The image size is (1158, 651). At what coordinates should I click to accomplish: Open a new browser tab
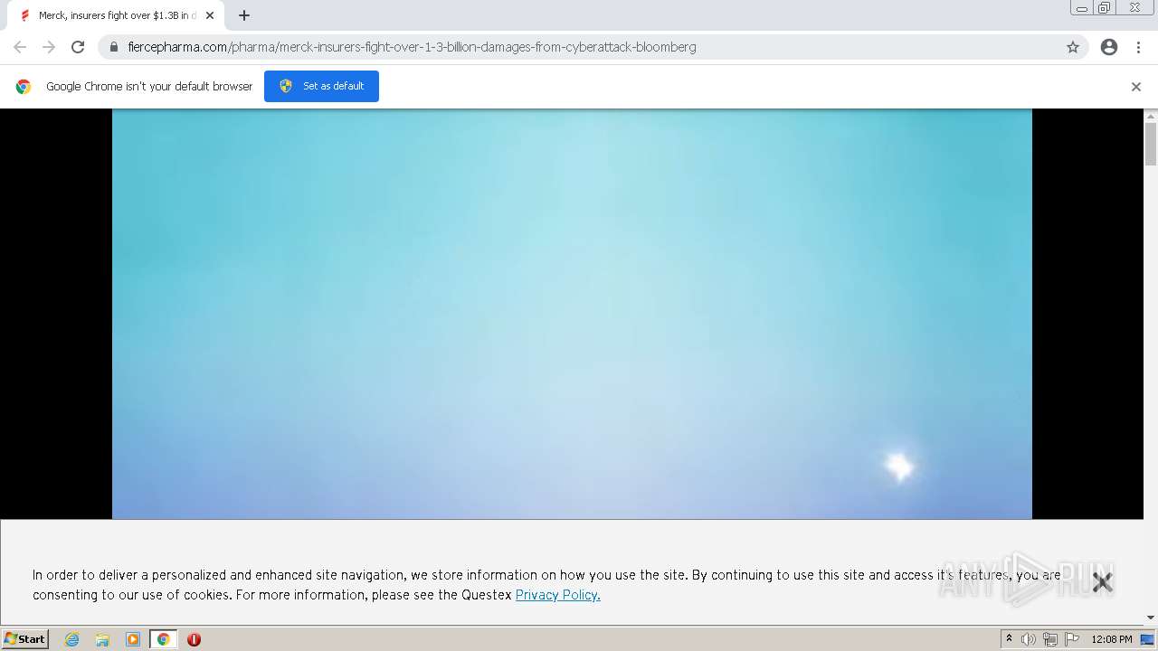pos(244,15)
